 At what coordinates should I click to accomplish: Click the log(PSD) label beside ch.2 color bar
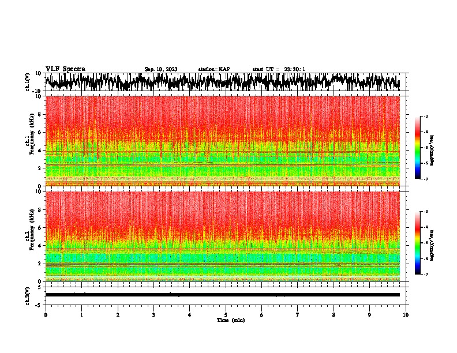coord(432,245)
